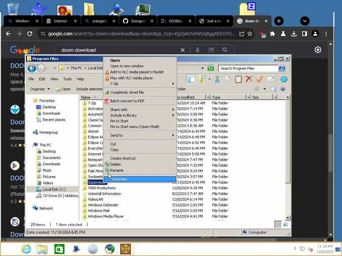Select the VideoLAN folder row

pyautogui.click(x=95, y=199)
